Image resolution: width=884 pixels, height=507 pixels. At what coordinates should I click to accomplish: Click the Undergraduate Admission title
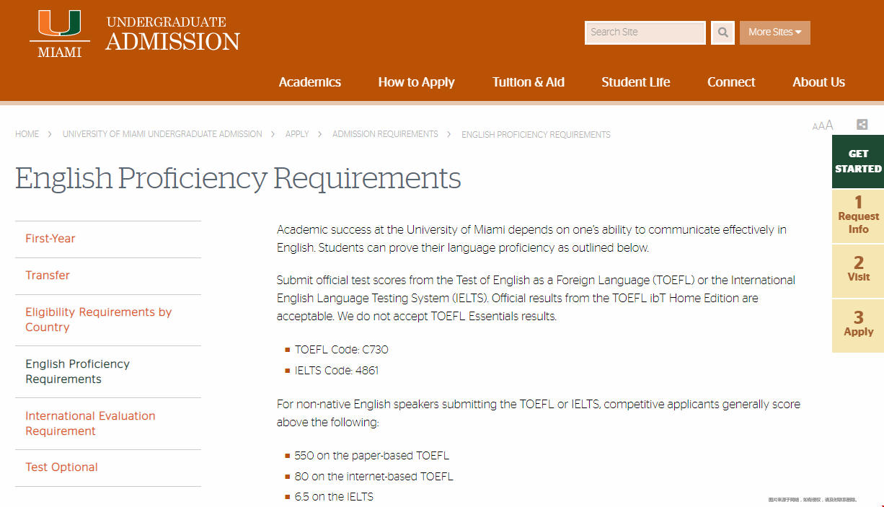173,34
